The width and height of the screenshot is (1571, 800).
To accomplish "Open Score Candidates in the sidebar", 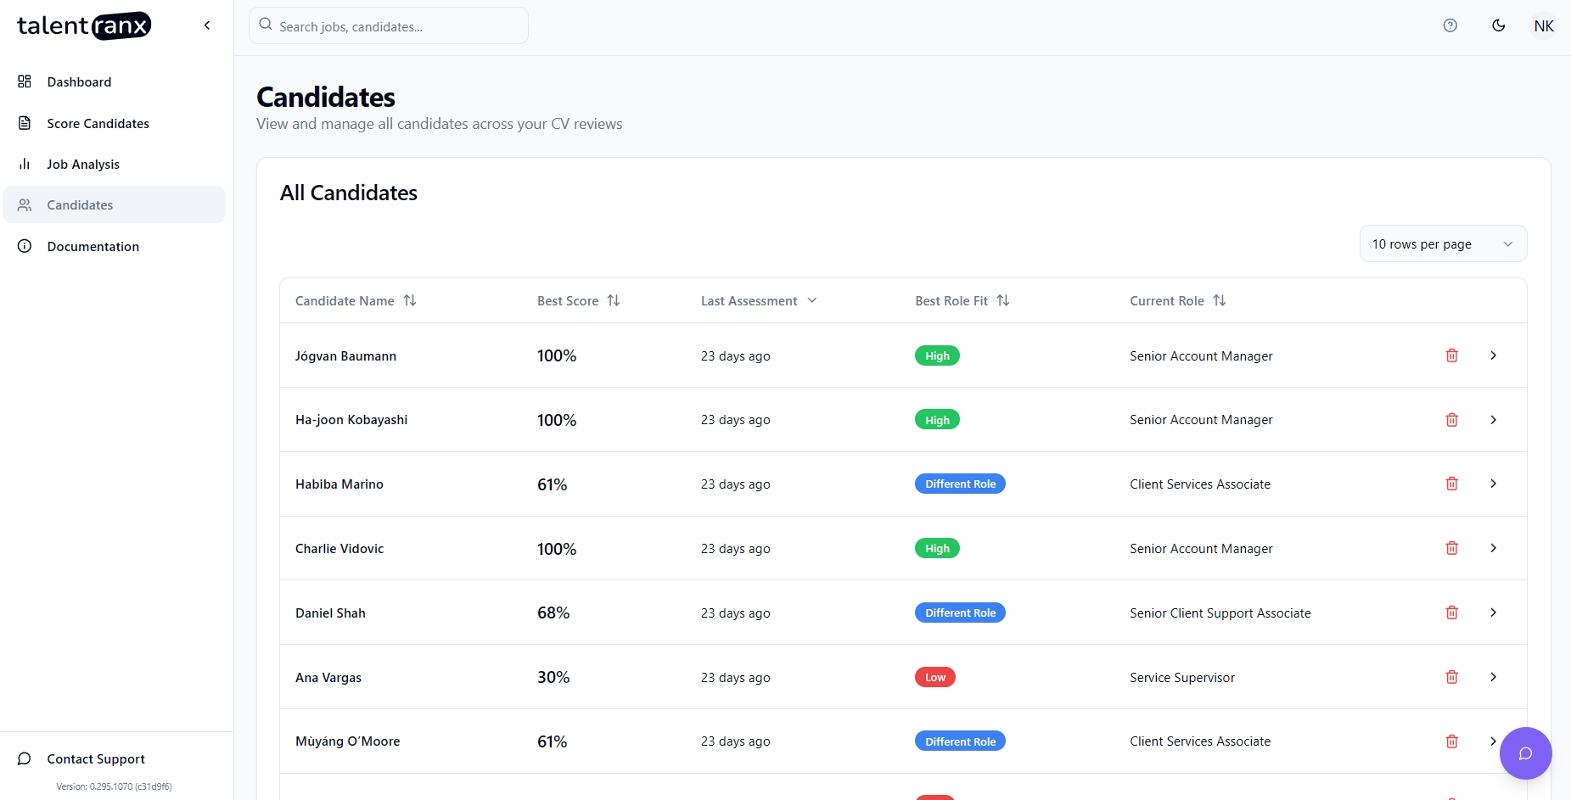I will coord(98,124).
